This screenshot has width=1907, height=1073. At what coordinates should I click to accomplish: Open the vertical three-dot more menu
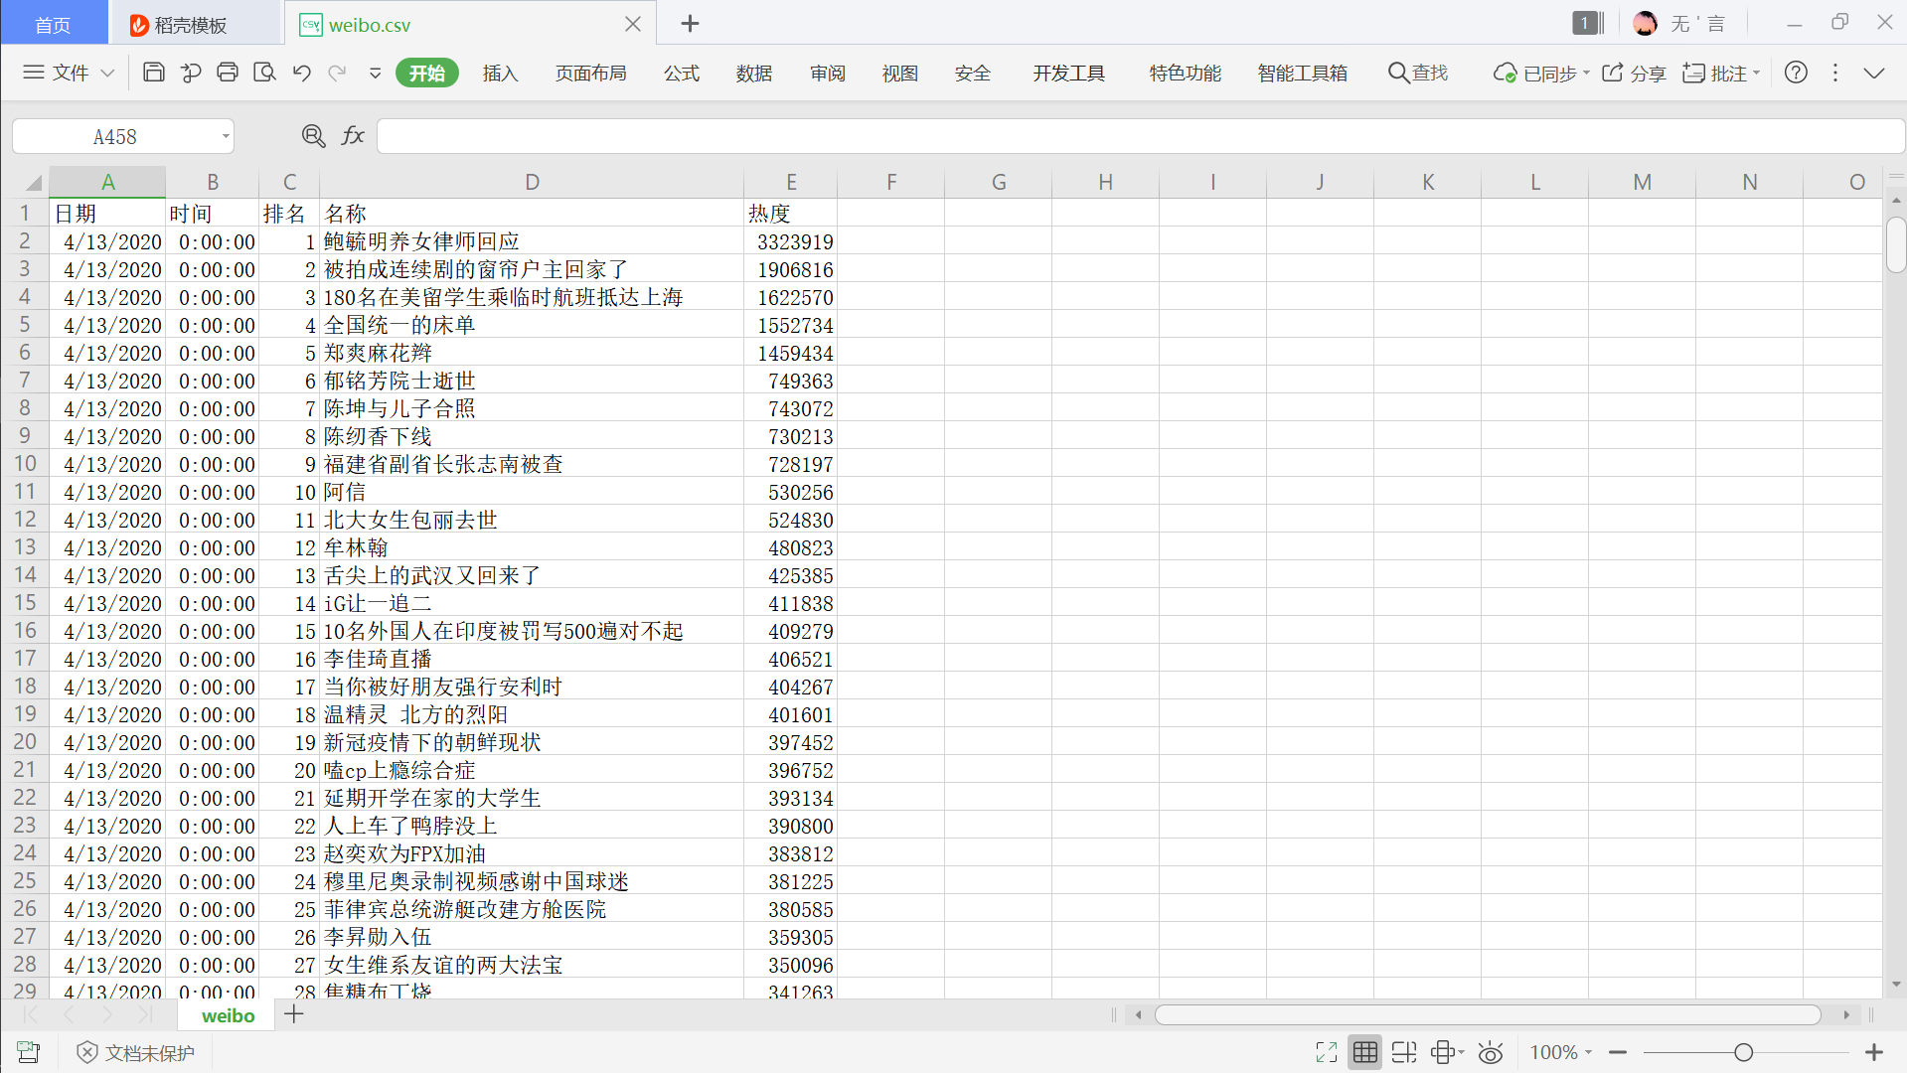[x=1835, y=73]
